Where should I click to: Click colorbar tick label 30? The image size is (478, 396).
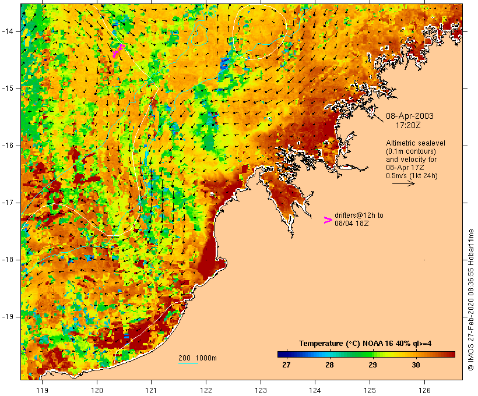(416, 365)
